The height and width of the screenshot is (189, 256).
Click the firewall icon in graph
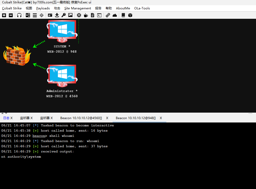click(x=17, y=56)
